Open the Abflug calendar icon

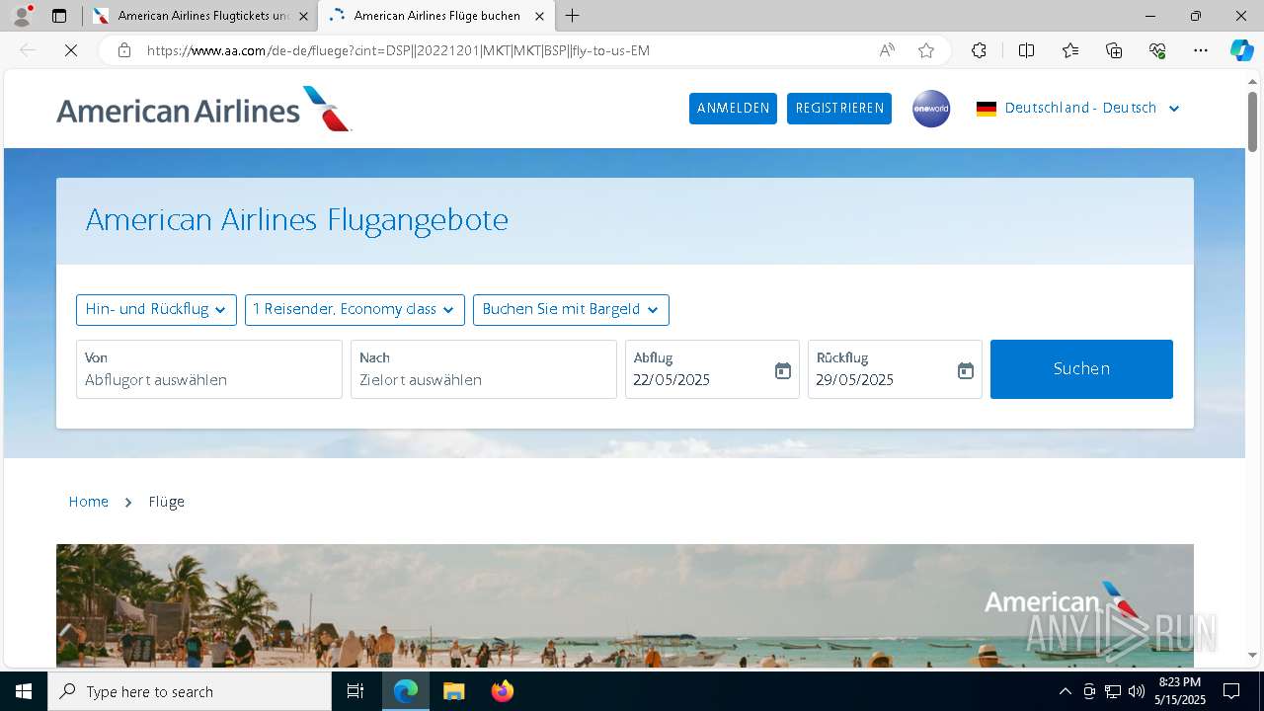click(783, 370)
